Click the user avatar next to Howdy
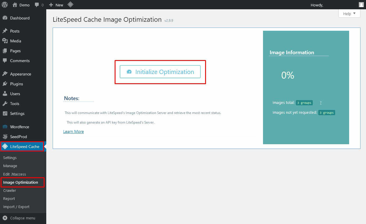 (361, 5)
